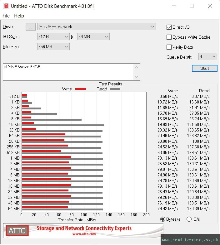Open the www.atto.com link in the banner

84,234
